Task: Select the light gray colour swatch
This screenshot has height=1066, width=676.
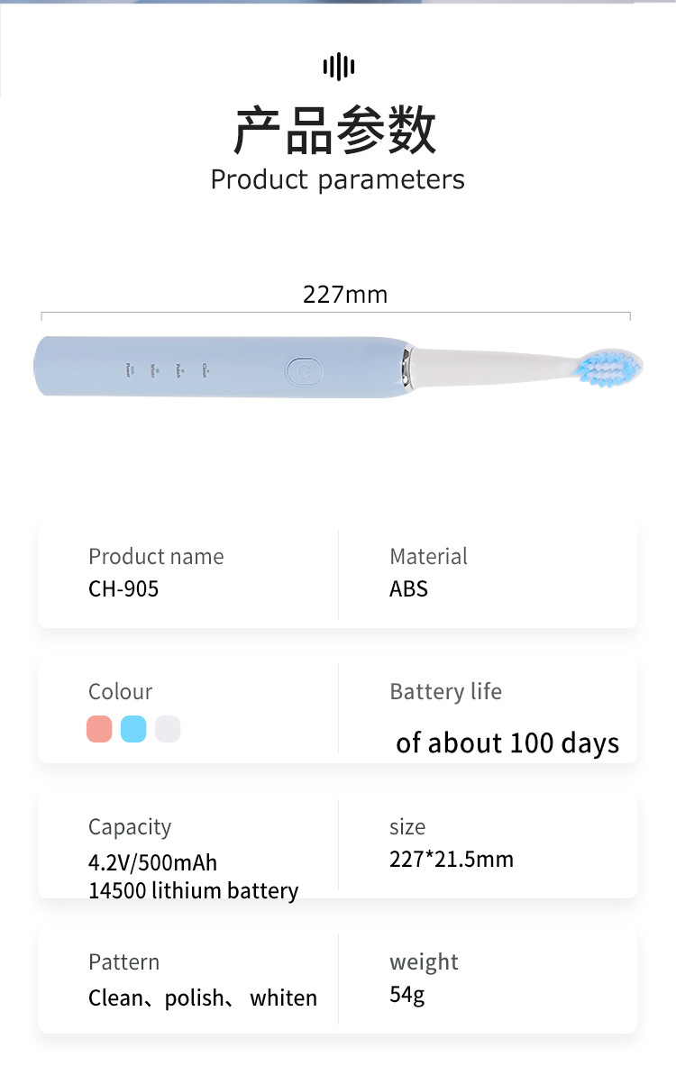Action: coord(168,729)
